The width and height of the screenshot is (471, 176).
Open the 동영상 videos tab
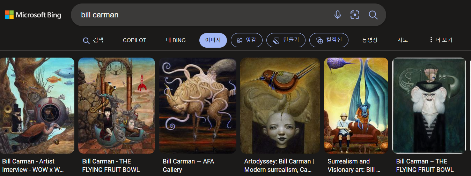(370, 40)
